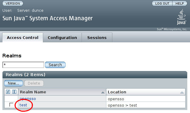
Task: Click the Realm Name column header
Action: [x=62, y=92]
